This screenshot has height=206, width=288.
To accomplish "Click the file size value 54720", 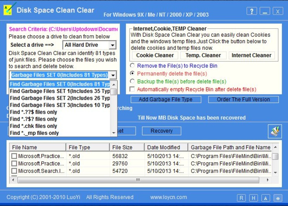I will point(120,171).
